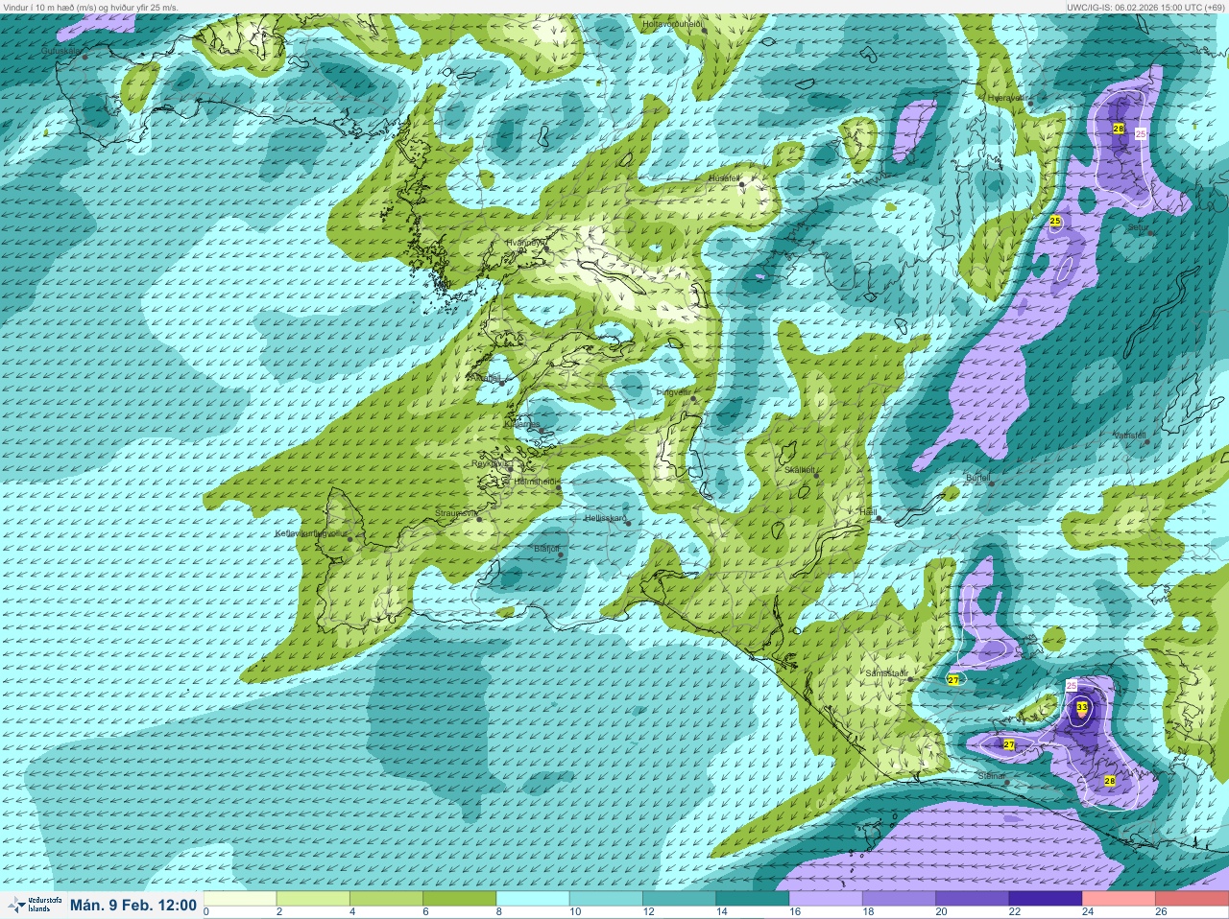Click the Sámsstaðir station label

(887, 673)
